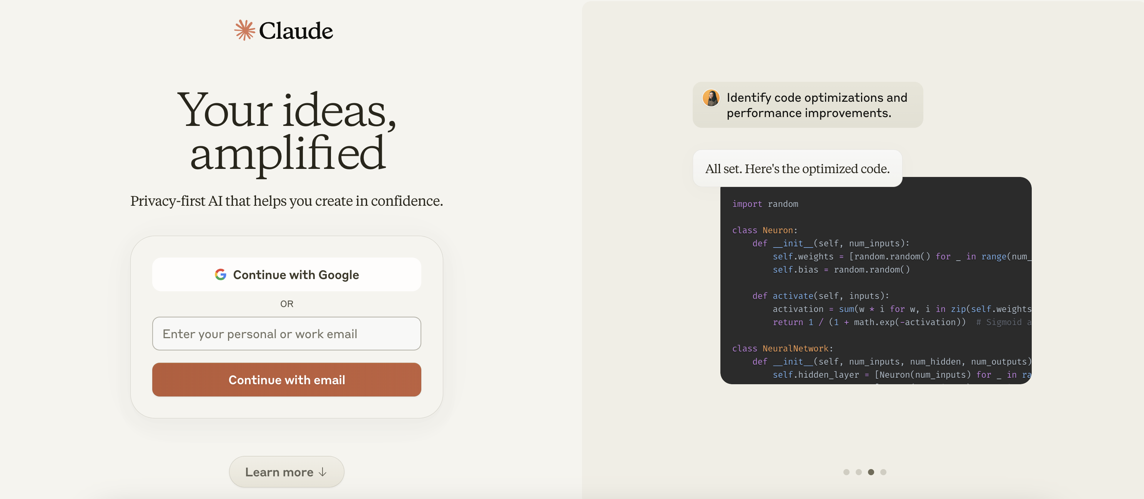Click 'def activate(self, inputs):' code line
1144x499 pixels.
[821, 296]
